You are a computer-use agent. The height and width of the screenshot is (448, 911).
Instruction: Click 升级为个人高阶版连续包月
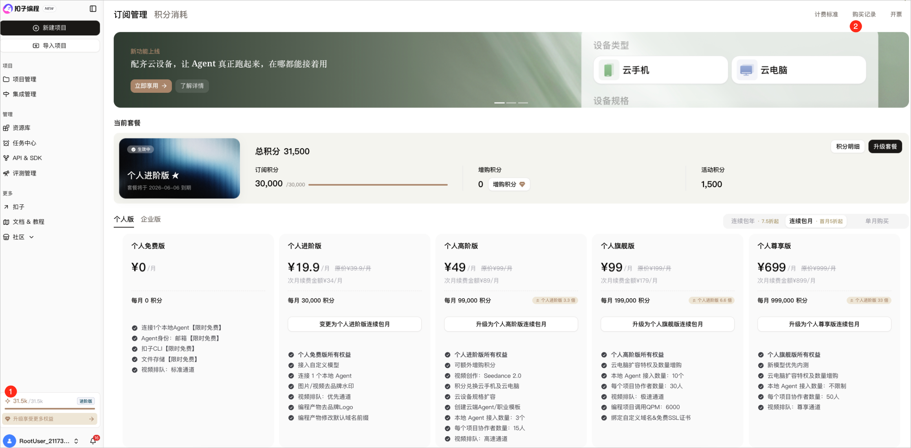pyautogui.click(x=511, y=324)
